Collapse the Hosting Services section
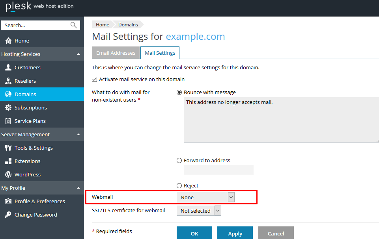This screenshot has height=239, width=379. point(78,54)
